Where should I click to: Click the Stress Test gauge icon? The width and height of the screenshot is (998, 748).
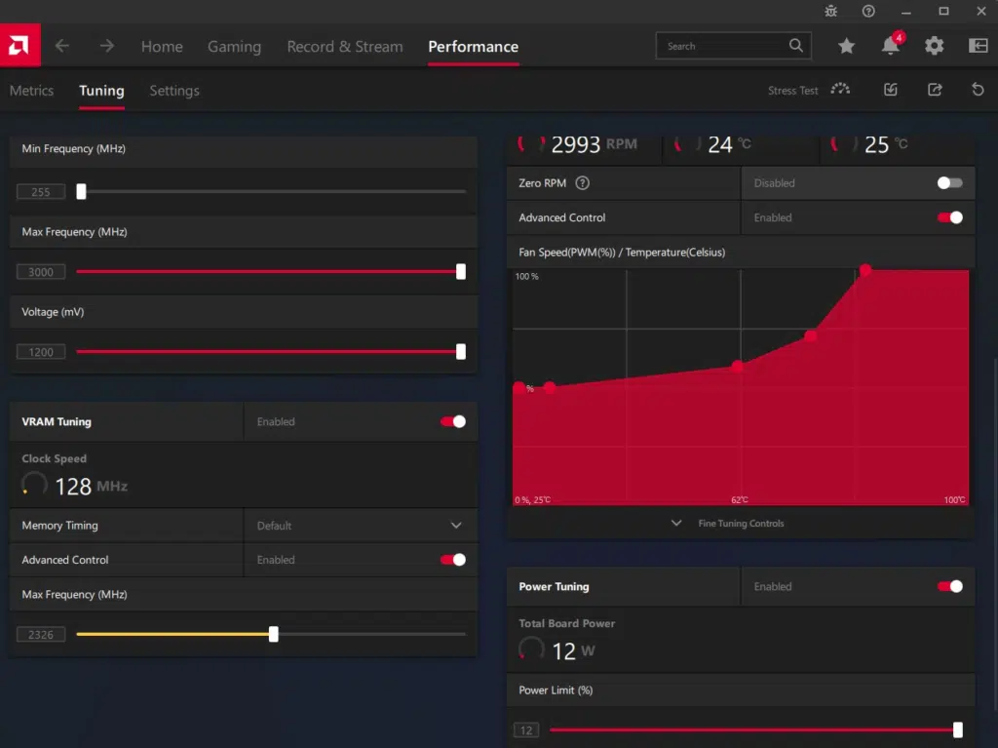tap(840, 90)
